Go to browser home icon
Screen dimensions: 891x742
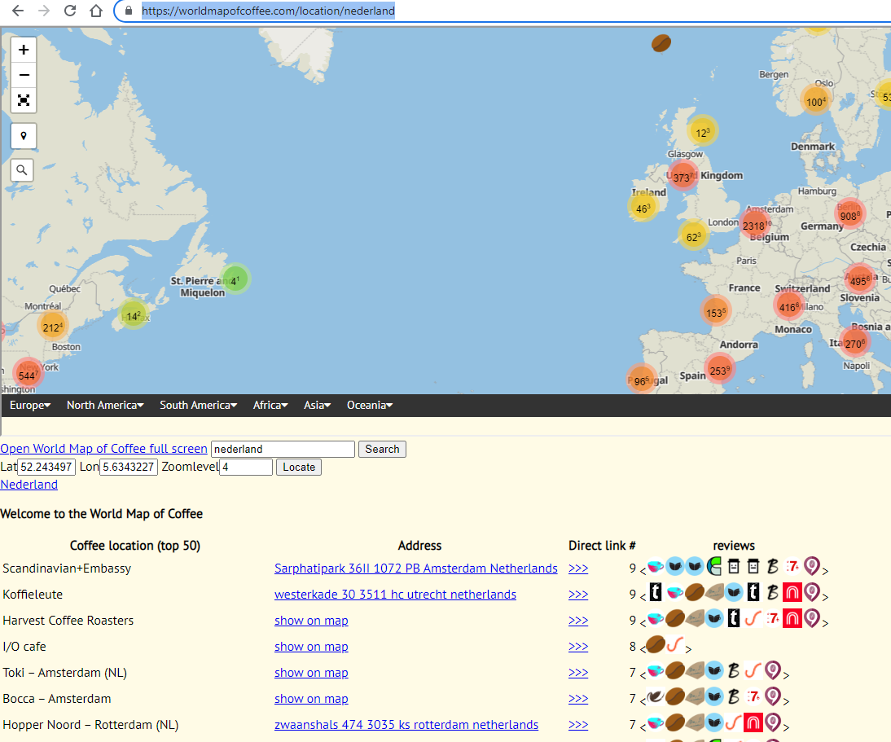[x=96, y=11]
